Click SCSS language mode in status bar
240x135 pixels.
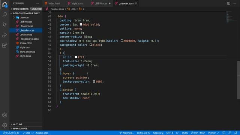click(x=185, y=133)
